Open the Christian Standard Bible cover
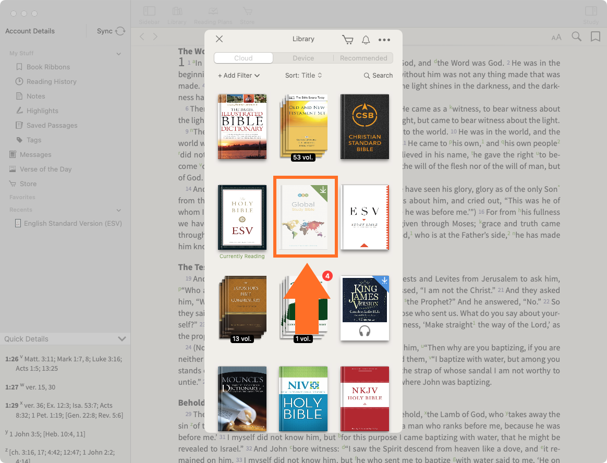The width and height of the screenshot is (607, 463). tap(365, 127)
